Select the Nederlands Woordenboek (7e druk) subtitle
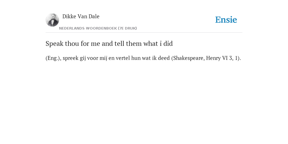 click(98, 28)
